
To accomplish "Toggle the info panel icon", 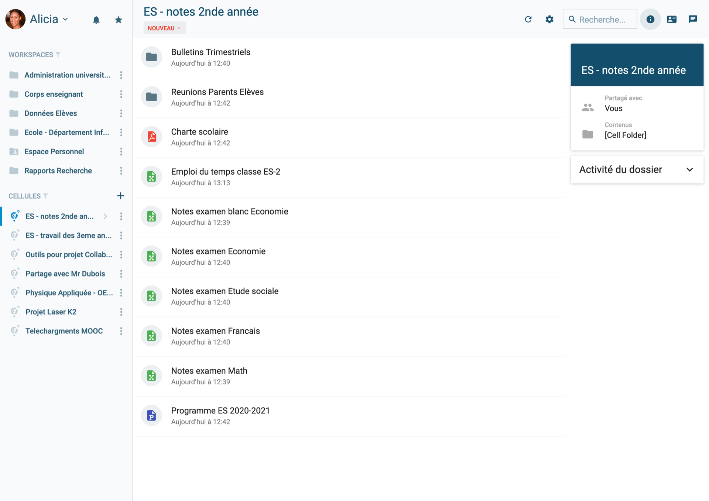I will pos(650,19).
